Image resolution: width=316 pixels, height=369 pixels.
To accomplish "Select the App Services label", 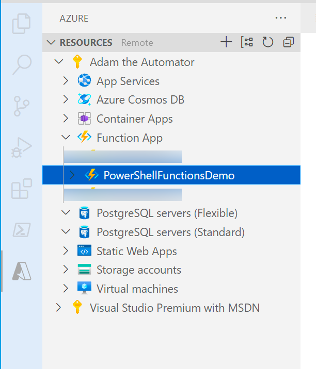I will click(x=128, y=81).
